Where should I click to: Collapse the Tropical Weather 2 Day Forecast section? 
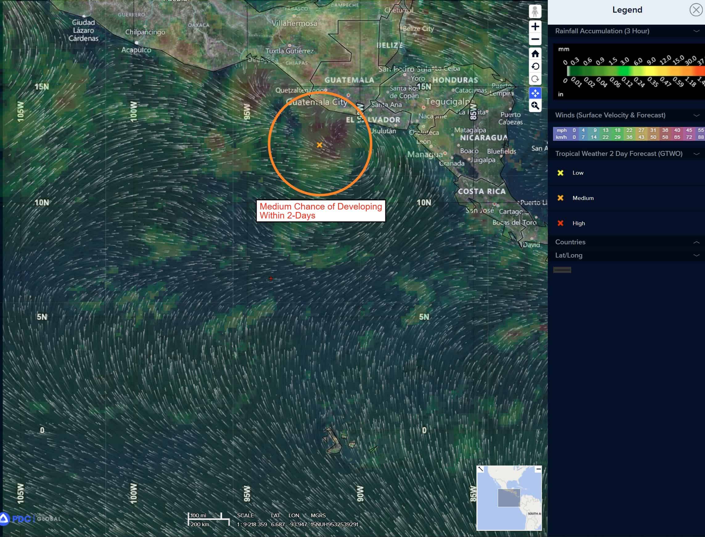[696, 154]
